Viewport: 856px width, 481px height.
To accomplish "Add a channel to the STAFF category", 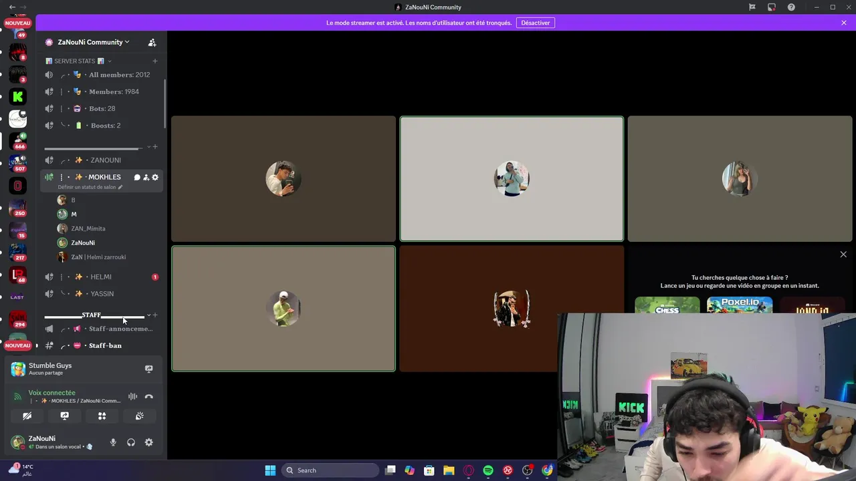I will 155,315.
